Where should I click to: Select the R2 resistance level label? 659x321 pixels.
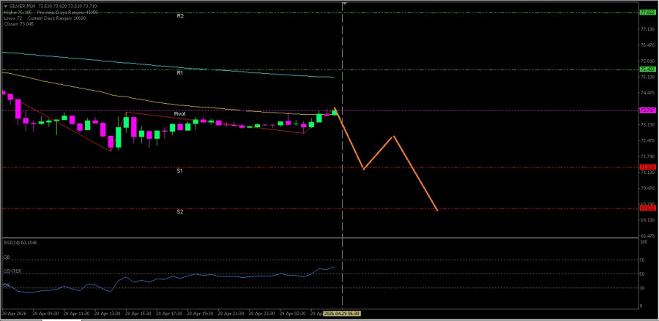180,15
